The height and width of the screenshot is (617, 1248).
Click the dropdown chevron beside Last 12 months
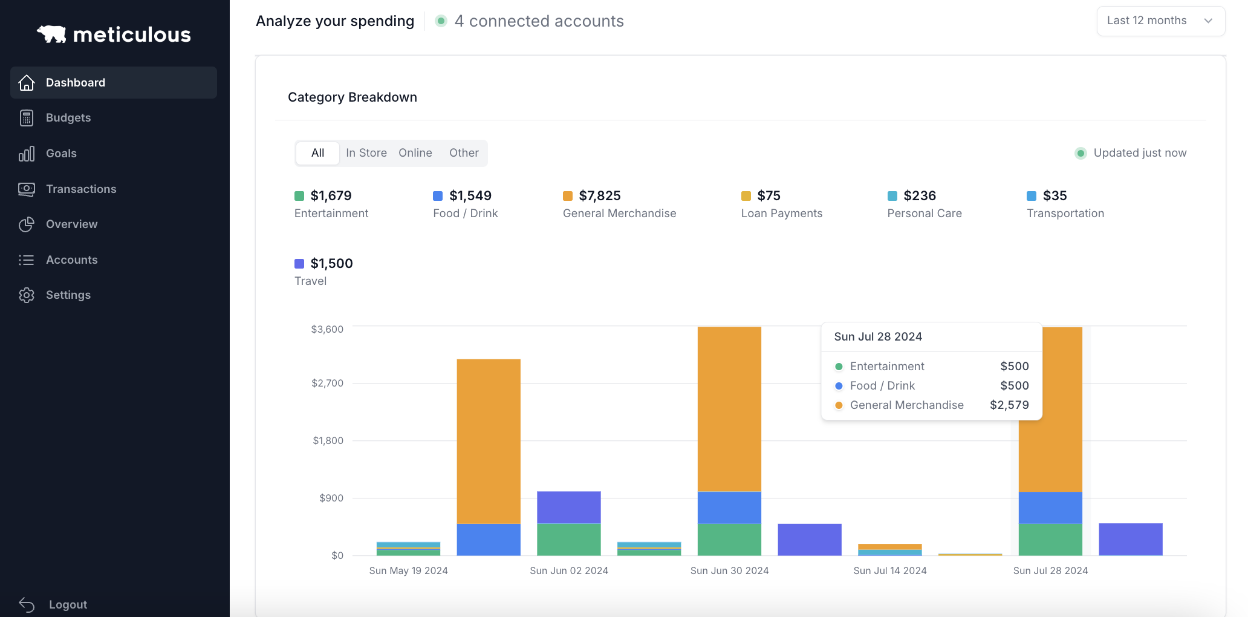[x=1208, y=21]
